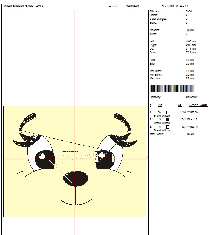Click the Tajima machine value

point(189,30)
